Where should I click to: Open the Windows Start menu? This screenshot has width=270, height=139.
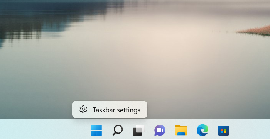[x=96, y=130]
